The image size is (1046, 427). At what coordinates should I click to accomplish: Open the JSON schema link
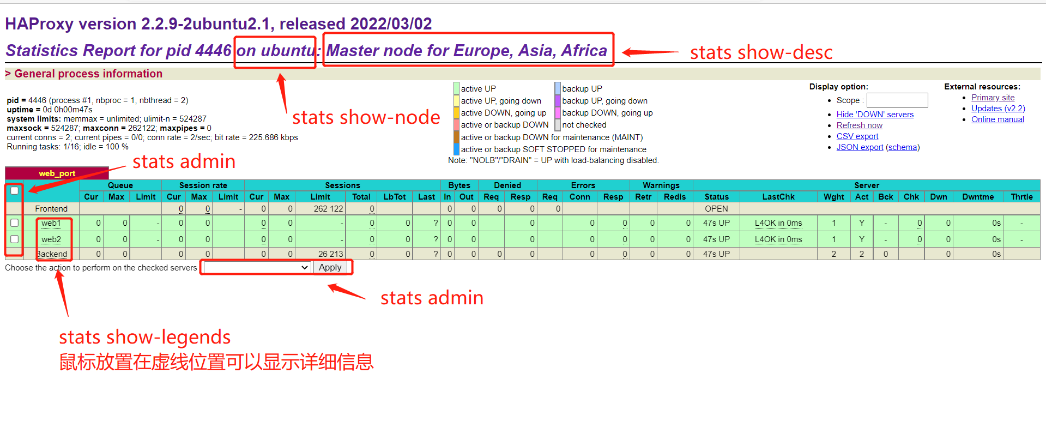(x=903, y=147)
